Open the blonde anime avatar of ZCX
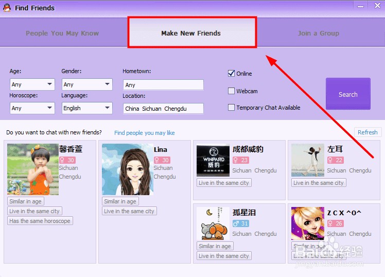Image resolution: width=385 pixels, height=277 pixels. point(308,223)
